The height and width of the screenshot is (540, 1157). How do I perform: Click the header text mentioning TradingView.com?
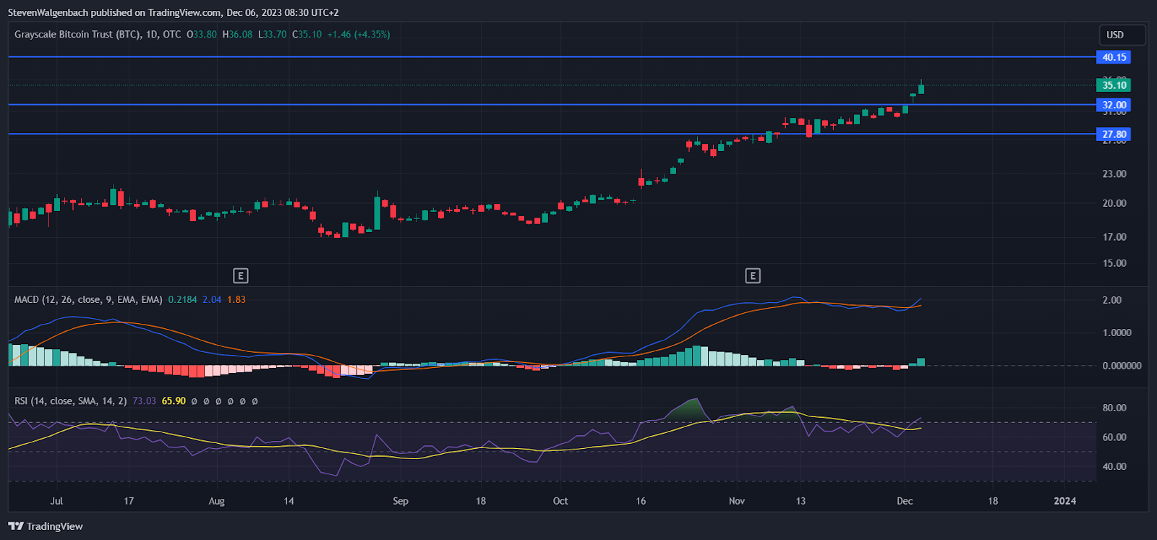(x=173, y=12)
